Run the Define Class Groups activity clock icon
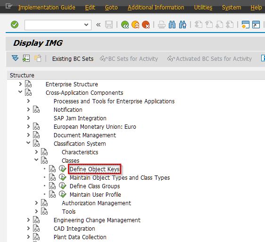 pyautogui.click(x=63, y=186)
